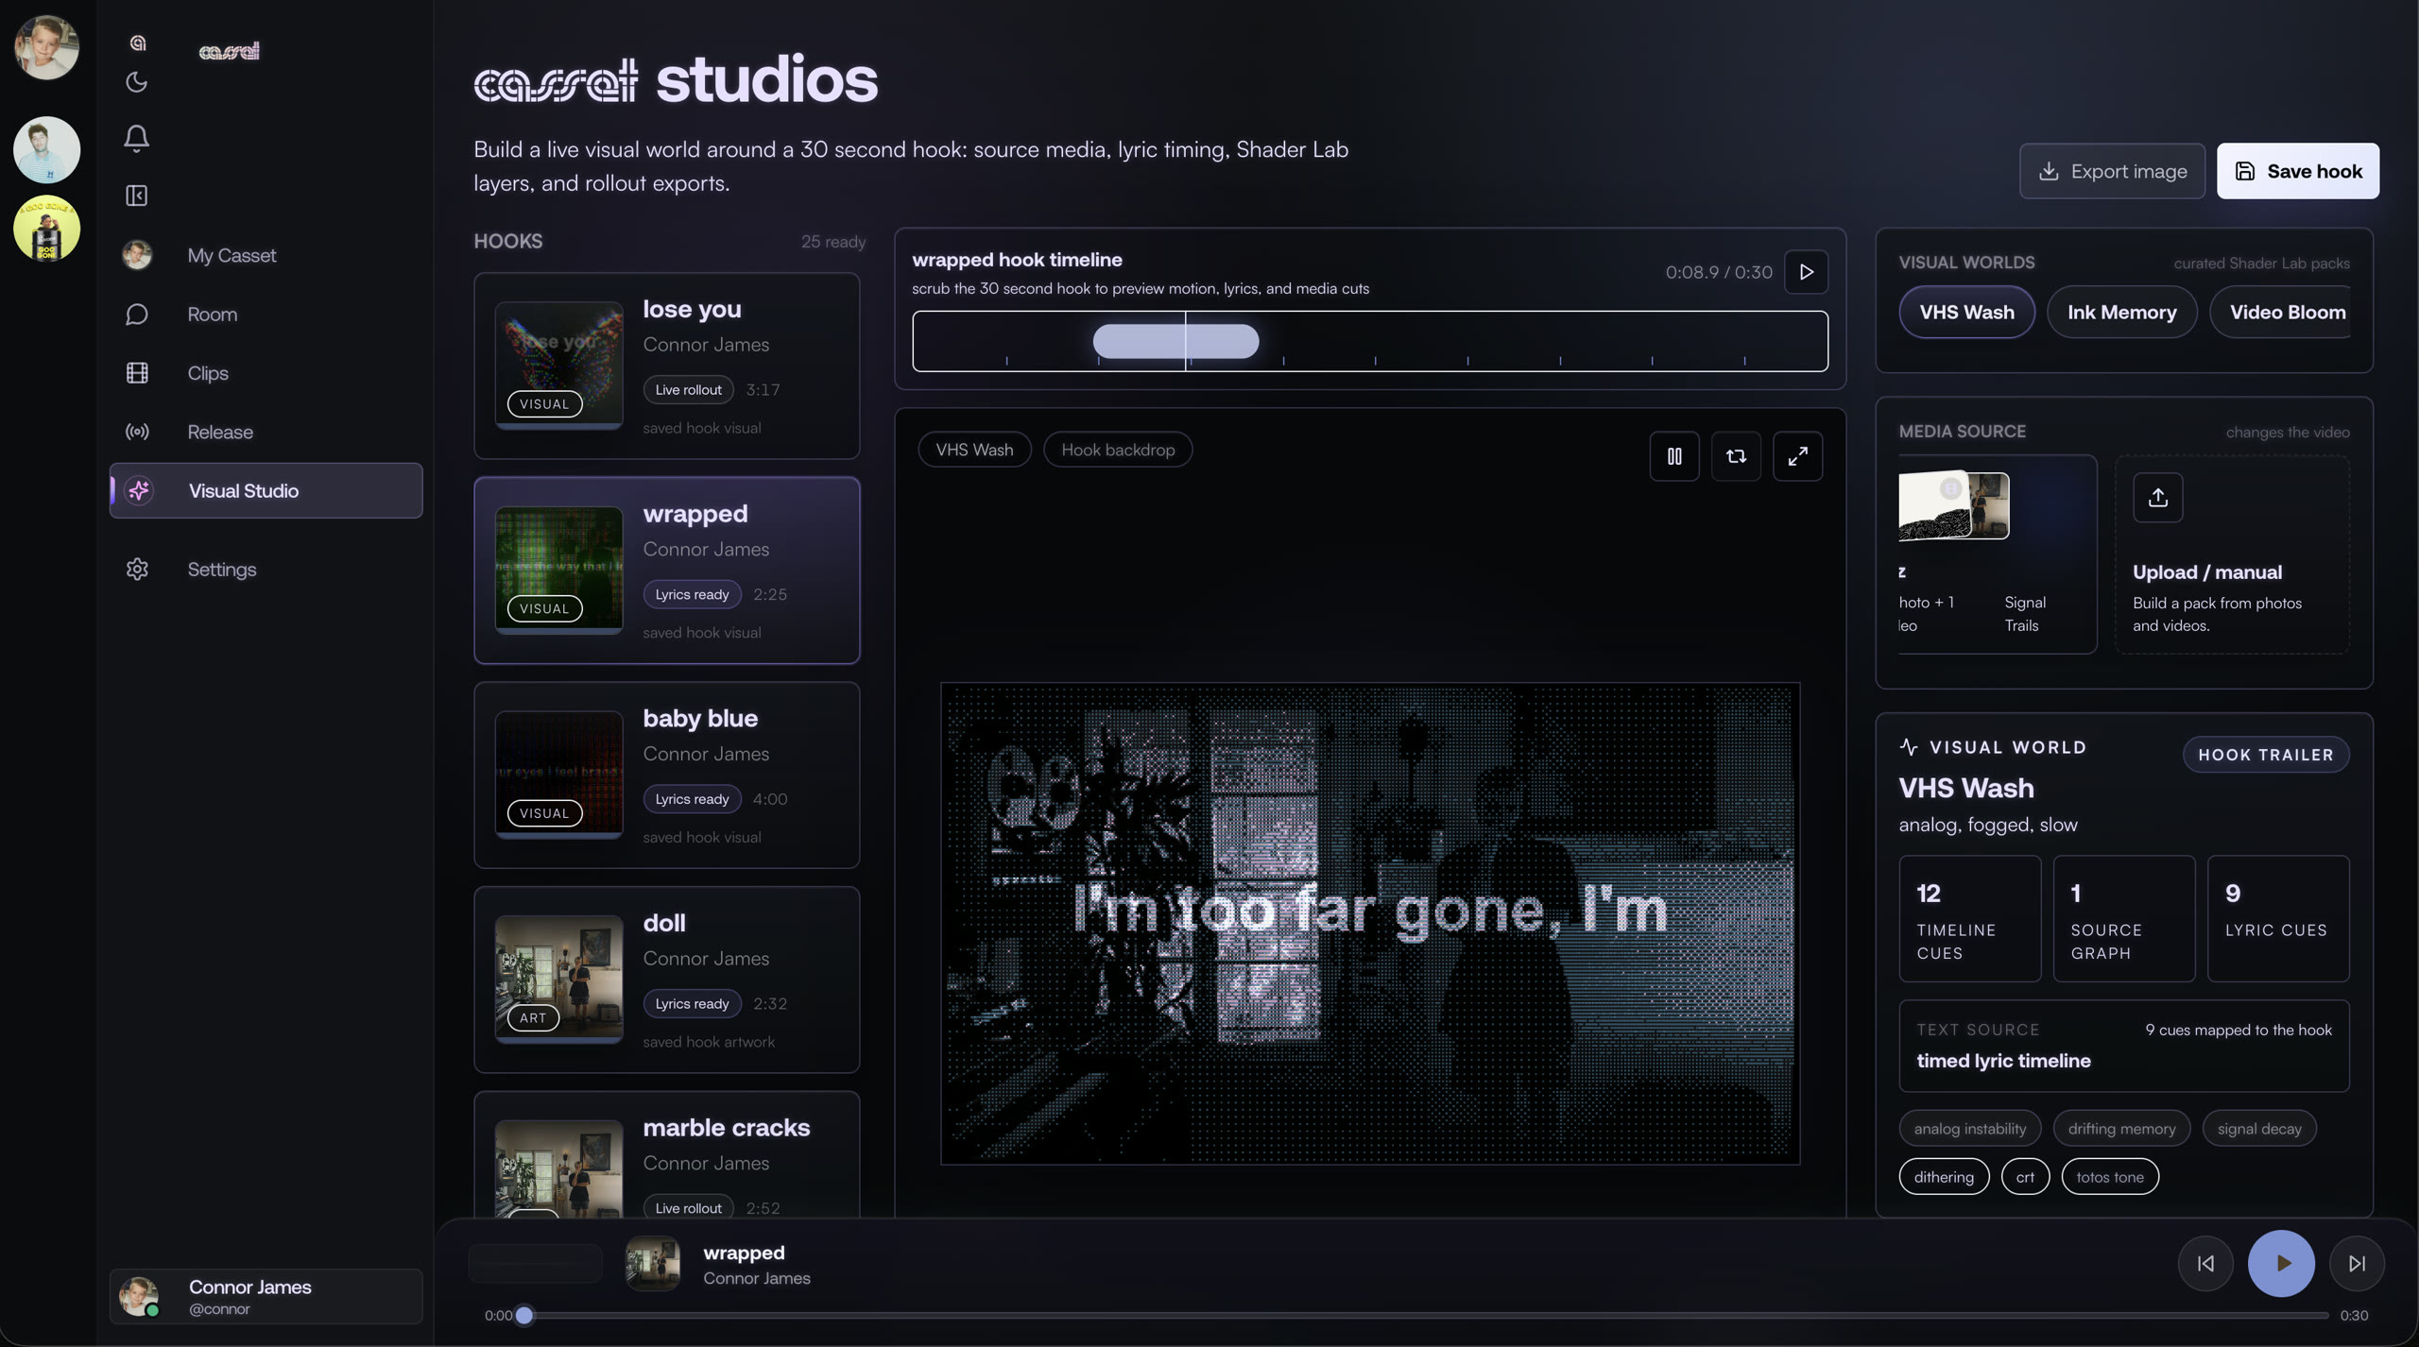Open Connor James profile card
Image resolution: width=2419 pixels, height=1347 pixels.
266,1296
